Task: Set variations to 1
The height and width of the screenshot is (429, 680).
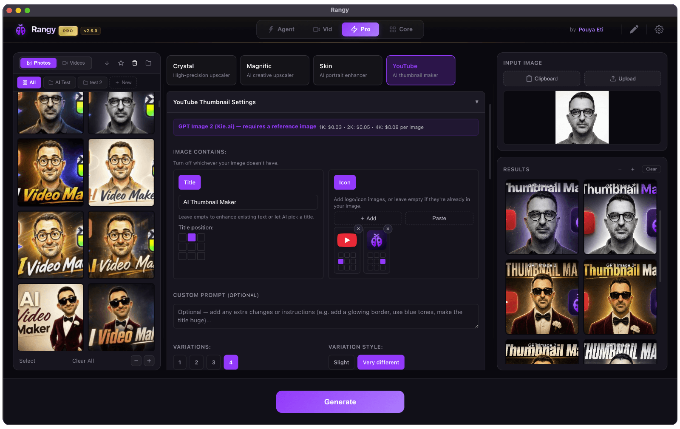Action: pyautogui.click(x=180, y=362)
